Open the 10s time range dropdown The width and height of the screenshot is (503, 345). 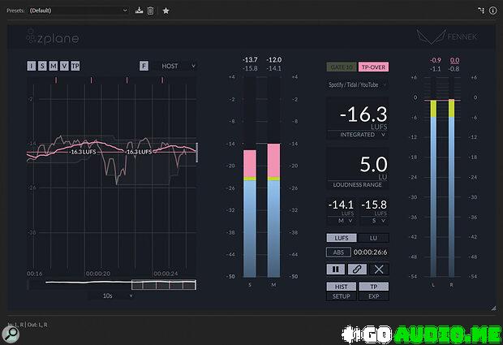coord(112,296)
